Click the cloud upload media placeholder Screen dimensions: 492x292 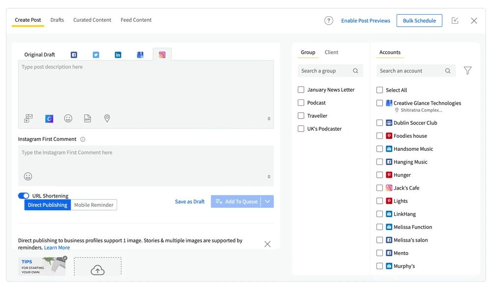click(97, 269)
